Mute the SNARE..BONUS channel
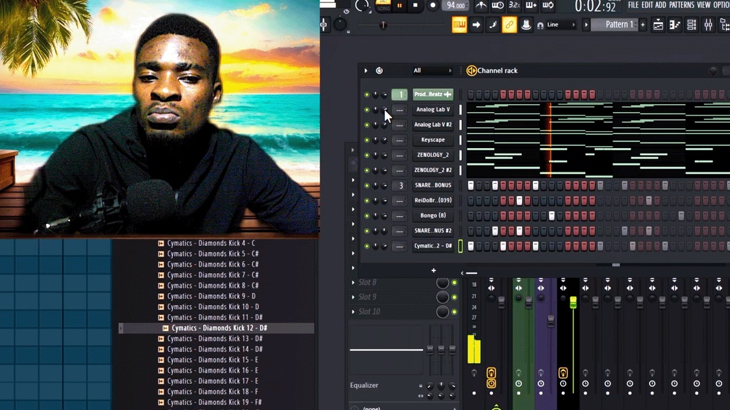 367,186
